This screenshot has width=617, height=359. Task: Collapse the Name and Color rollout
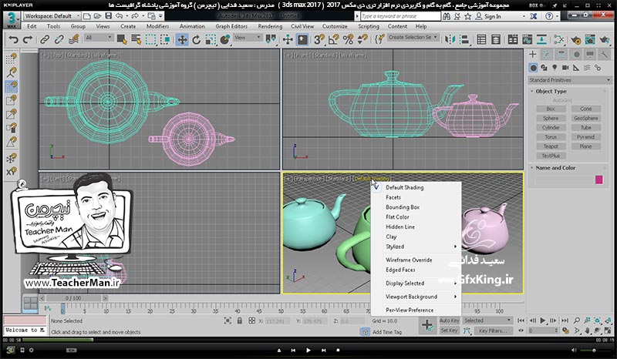click(x=555, y=168)
